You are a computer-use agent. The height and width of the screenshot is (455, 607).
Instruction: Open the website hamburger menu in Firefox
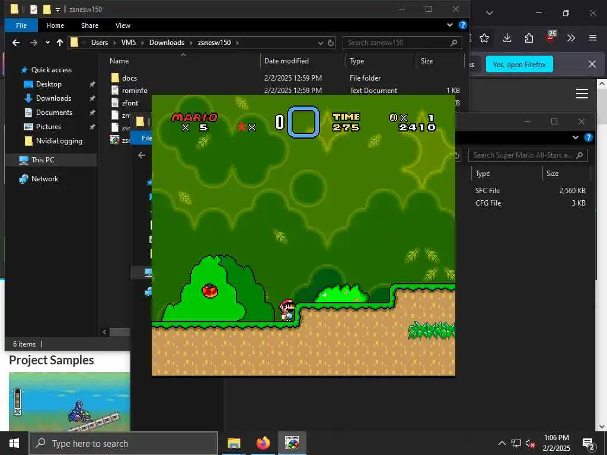pos(582,94)
